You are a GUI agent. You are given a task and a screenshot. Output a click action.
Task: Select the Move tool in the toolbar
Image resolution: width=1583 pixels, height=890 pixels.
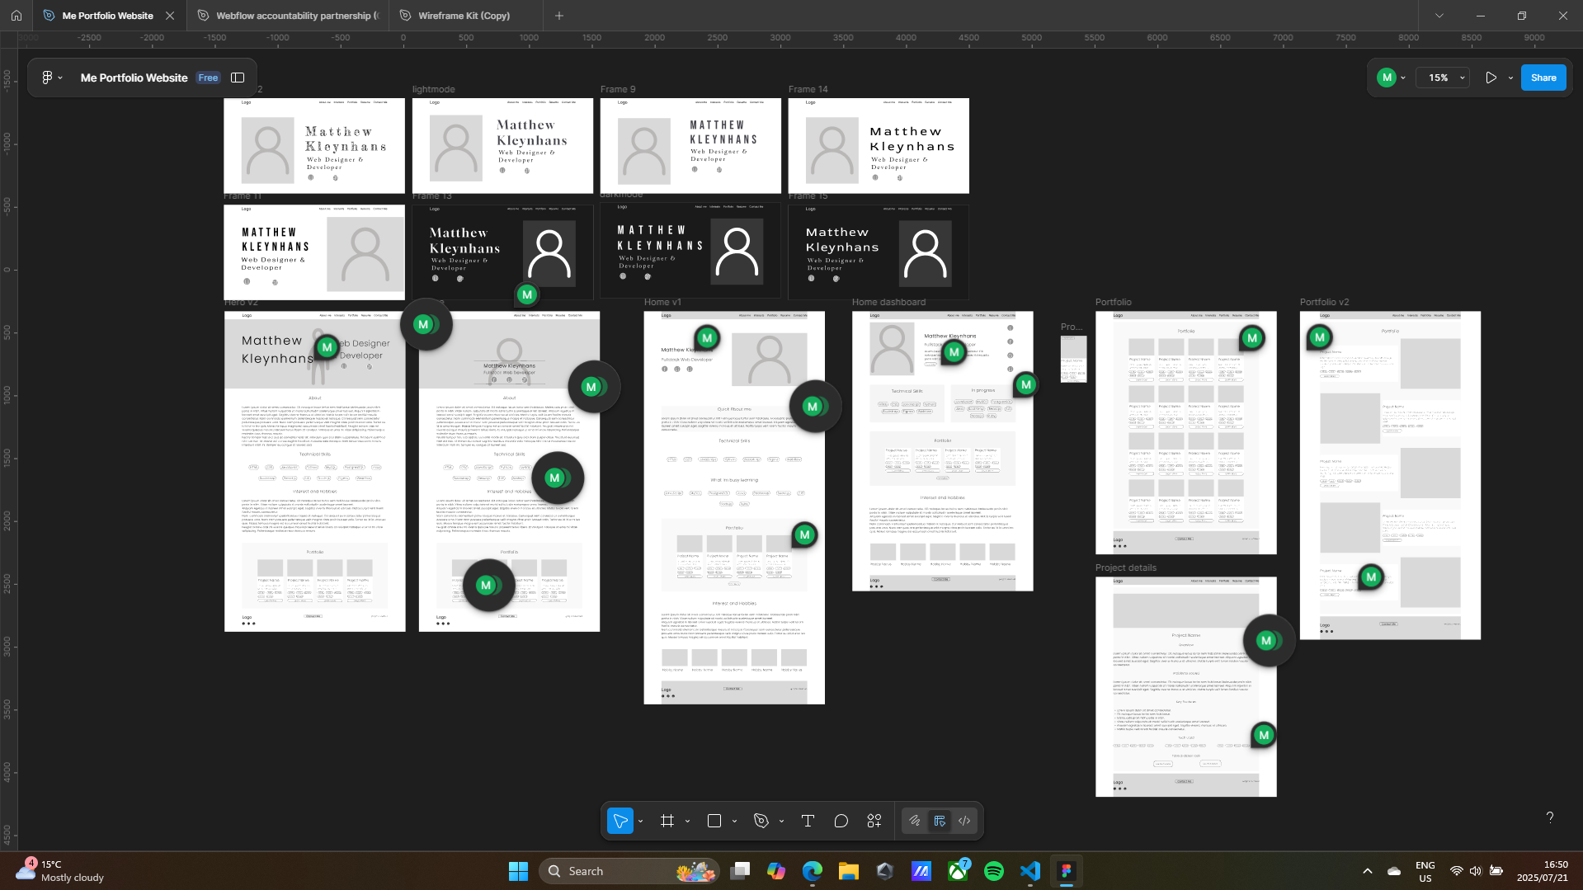[620, 821]
